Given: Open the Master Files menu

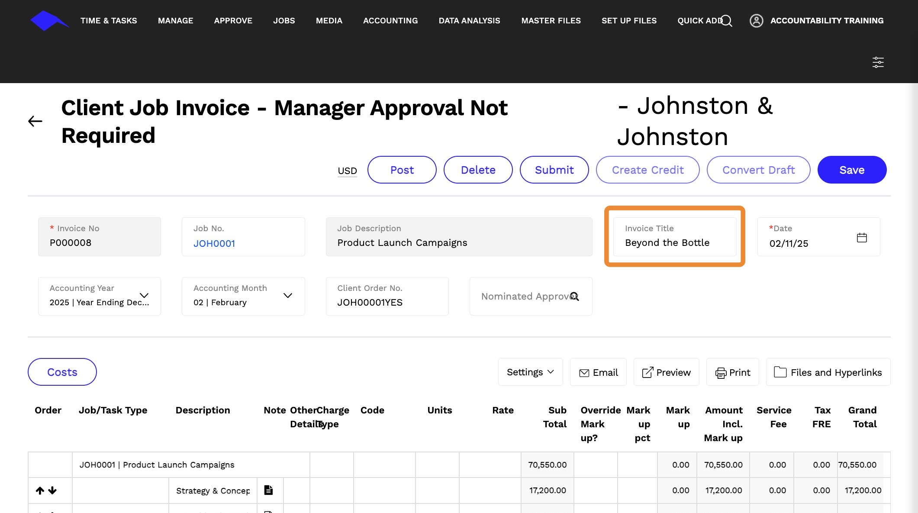Looking at the screenshot, I should 551,21.
